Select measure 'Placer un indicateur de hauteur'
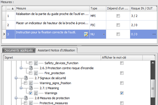 click(52, 23)
